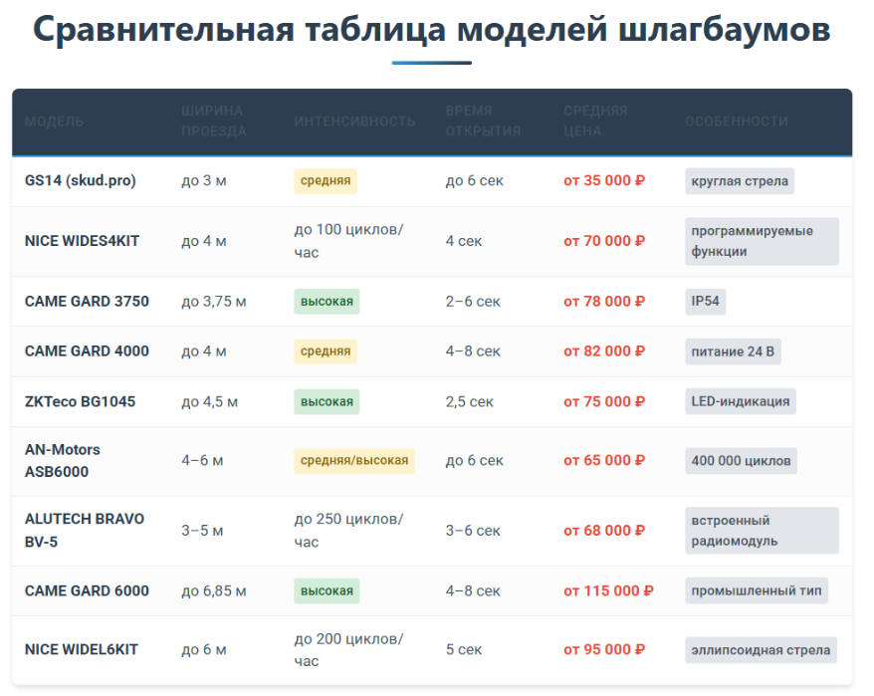This screenshot has width=874, height=696.
Task: Click the '4–6 м' width cell
Action: [202, 461]
